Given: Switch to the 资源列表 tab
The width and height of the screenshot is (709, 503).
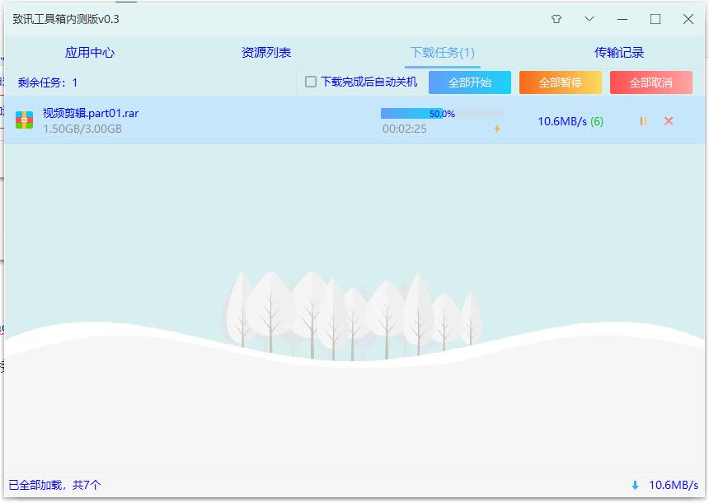Looking at the screenshot, I should point(265,53).
